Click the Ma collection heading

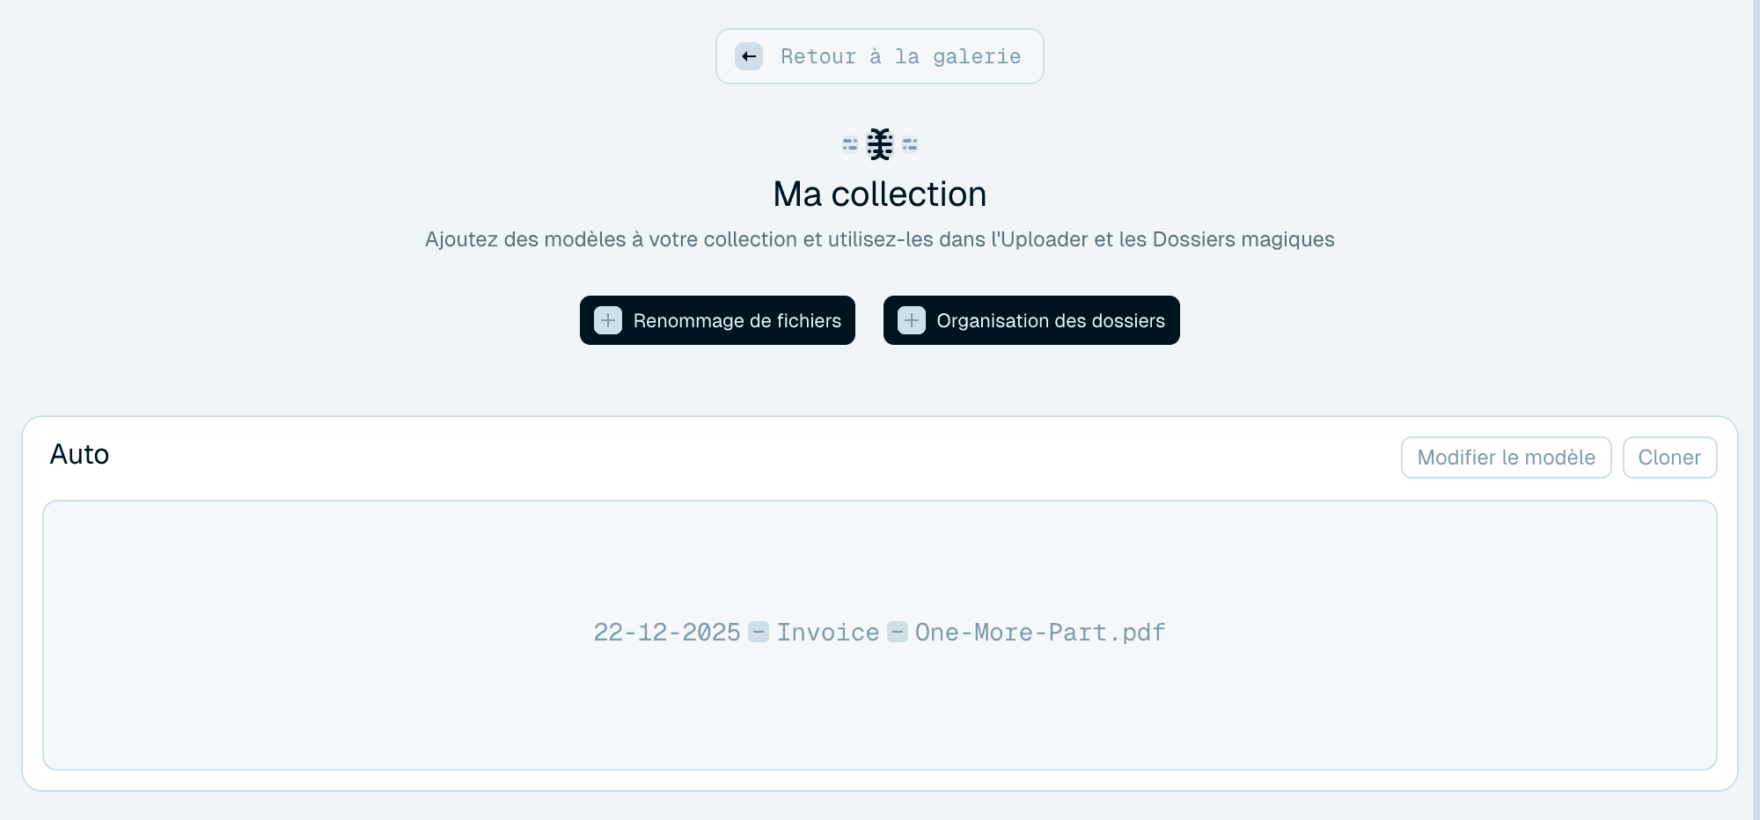coord(880,194)
